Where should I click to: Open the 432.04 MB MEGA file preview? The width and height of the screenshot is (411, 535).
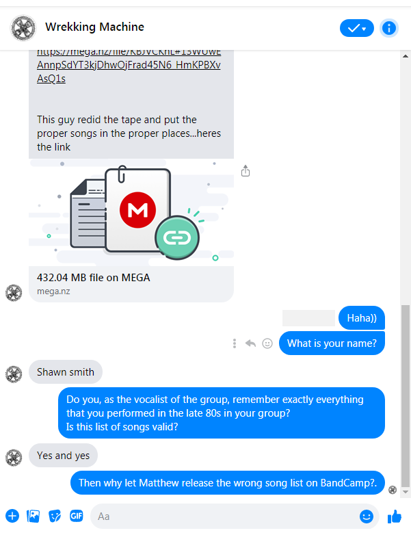(x=131, y=231)
